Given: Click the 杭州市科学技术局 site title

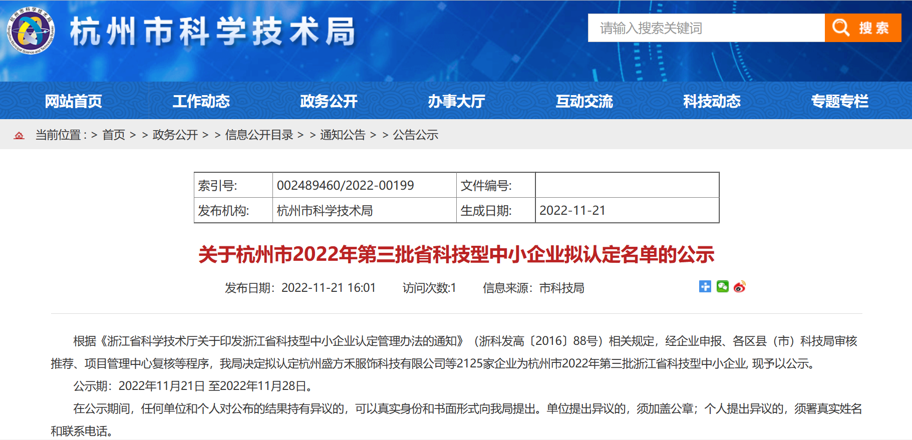Looking at the screenshot, I should [212, 32].
